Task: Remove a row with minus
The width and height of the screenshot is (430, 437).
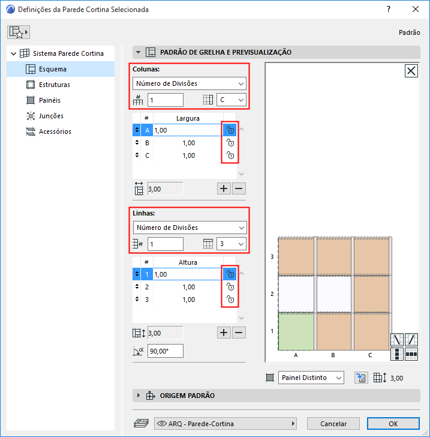Action: pos(239,333)
